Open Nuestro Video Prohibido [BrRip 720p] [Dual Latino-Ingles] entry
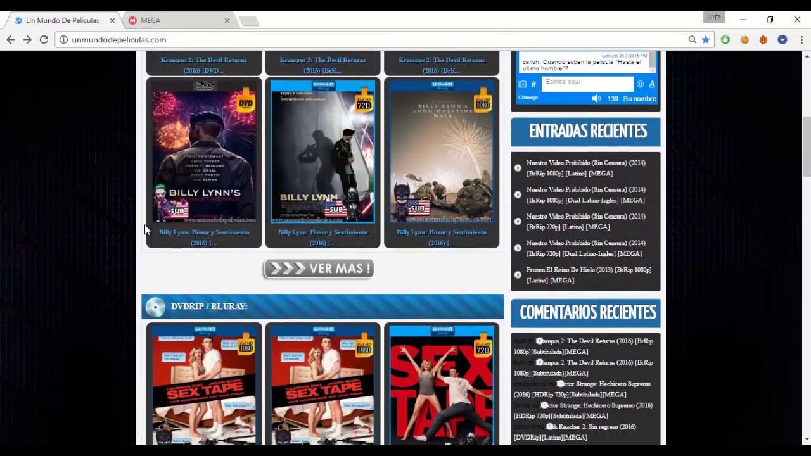This screenshot has height=456, width=811. coord(586,248)
